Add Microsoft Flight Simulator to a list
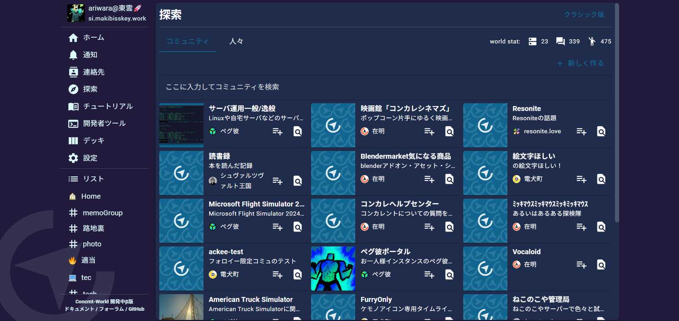 [x=278, y=227]
